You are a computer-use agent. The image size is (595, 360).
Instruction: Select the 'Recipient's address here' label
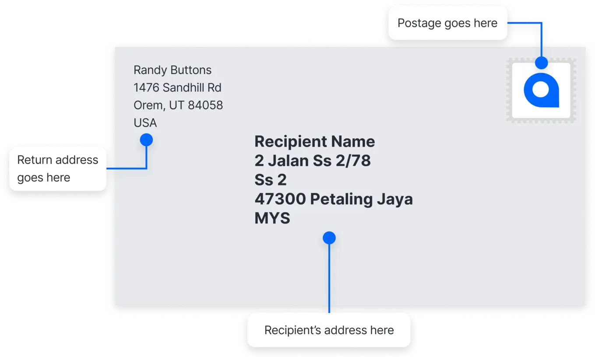(x=329, y=330)
